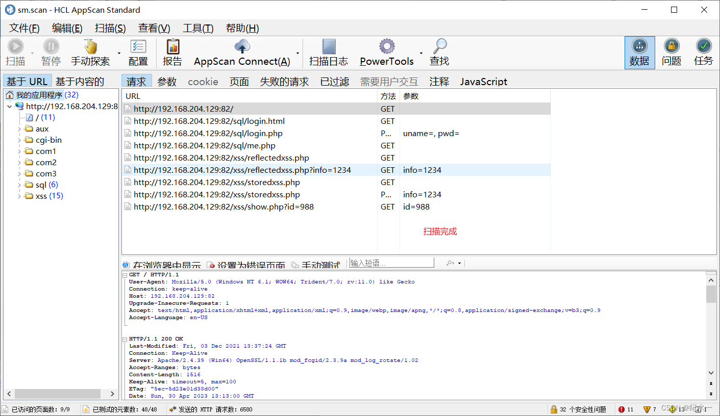Viewport: 720px width, 416px height.
Task: Click the 输入短语 phrase input field
Action: (x=391, y=262)
